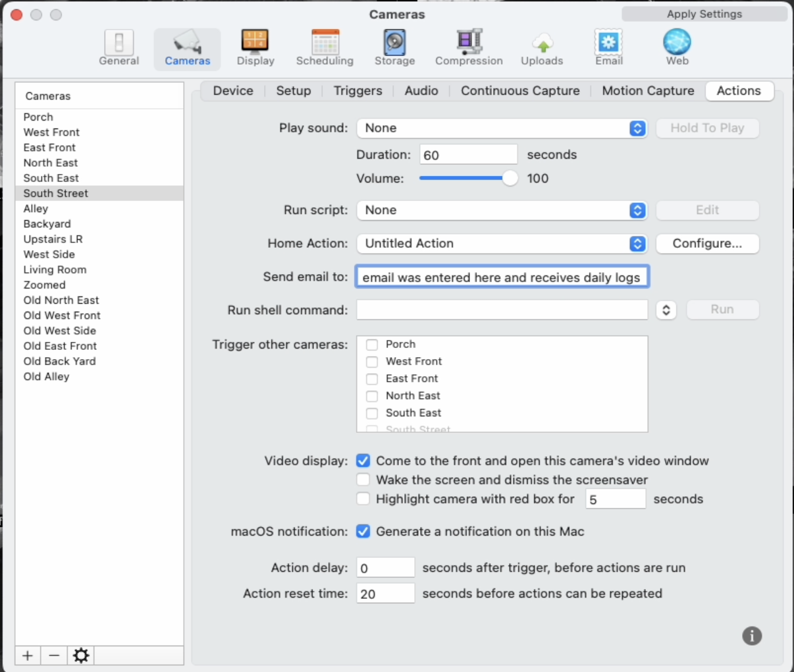The height and width of the screenshot is (672, 794).
Task: Click the Hold To Play button
Action: click(x=708, y=128)
